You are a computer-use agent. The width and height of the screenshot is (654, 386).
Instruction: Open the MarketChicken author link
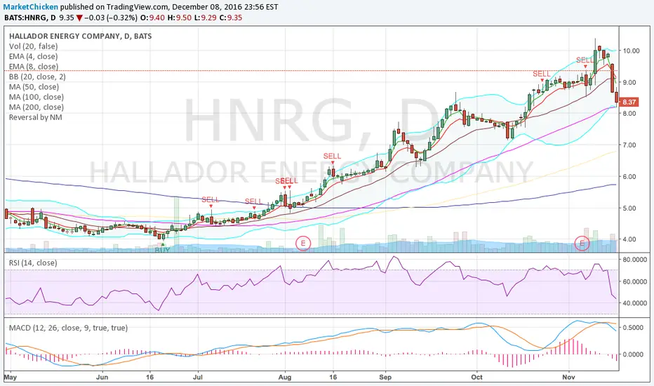click(31, 7)
